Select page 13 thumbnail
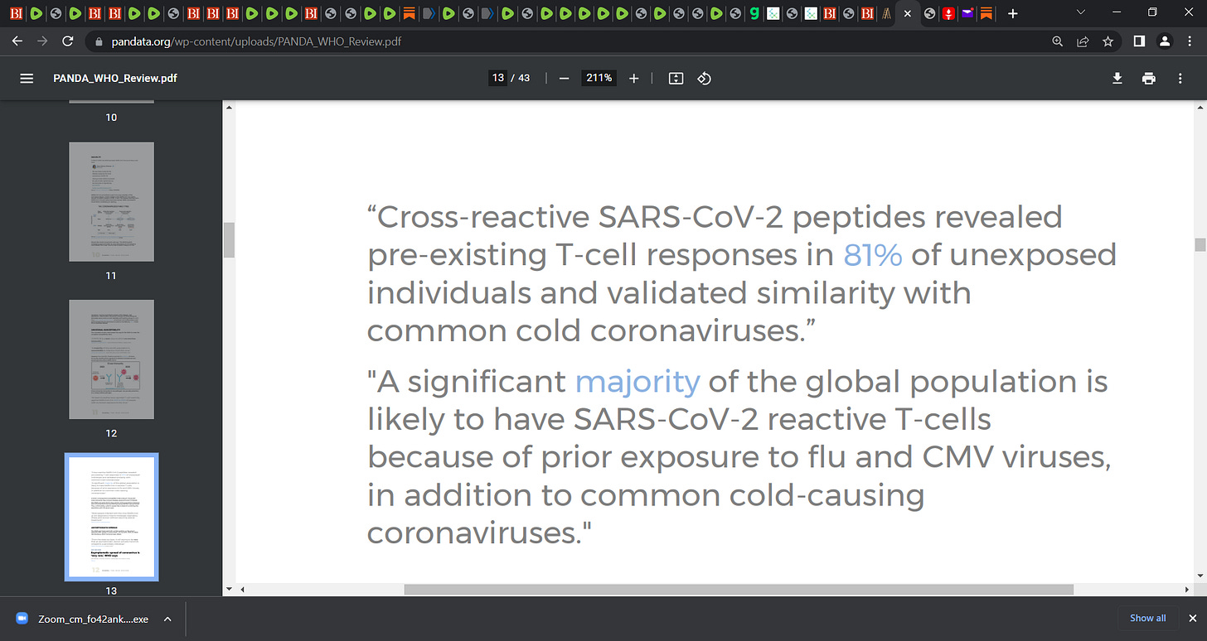This screenshot has height=641, width=1207. (x=111, y=517)
